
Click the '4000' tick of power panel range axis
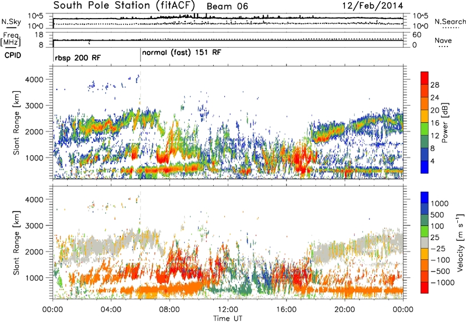pos(34,80)
